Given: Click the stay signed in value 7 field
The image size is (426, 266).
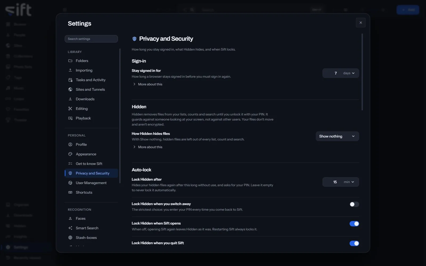Looking at the screenshot, I should click(332, 73).
